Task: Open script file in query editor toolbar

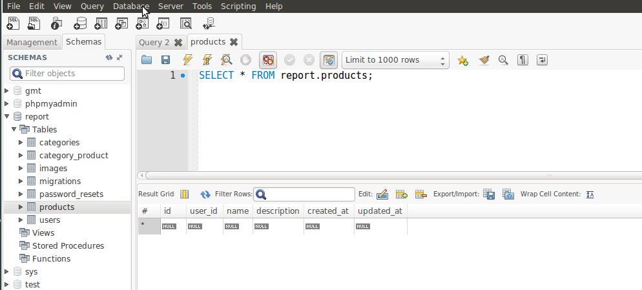Action: click(x=147, y=60)
